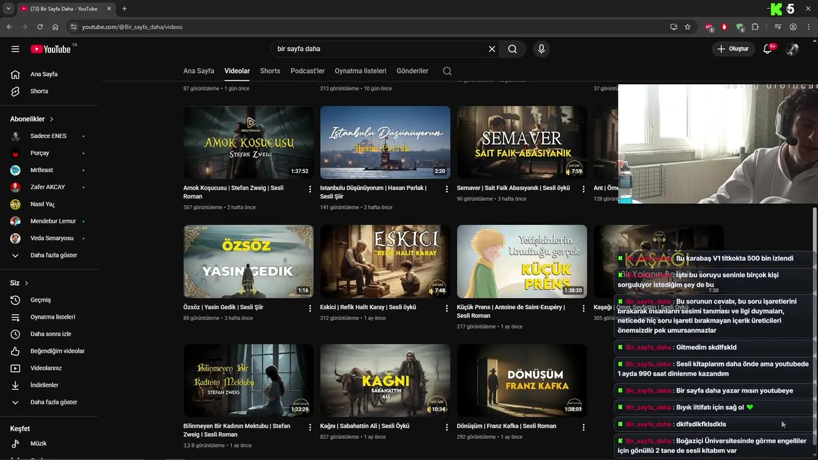The width and height of the screenshot is (818, 460).
Task: Open Eskici video thumbnail
Action: pos(385,261)
